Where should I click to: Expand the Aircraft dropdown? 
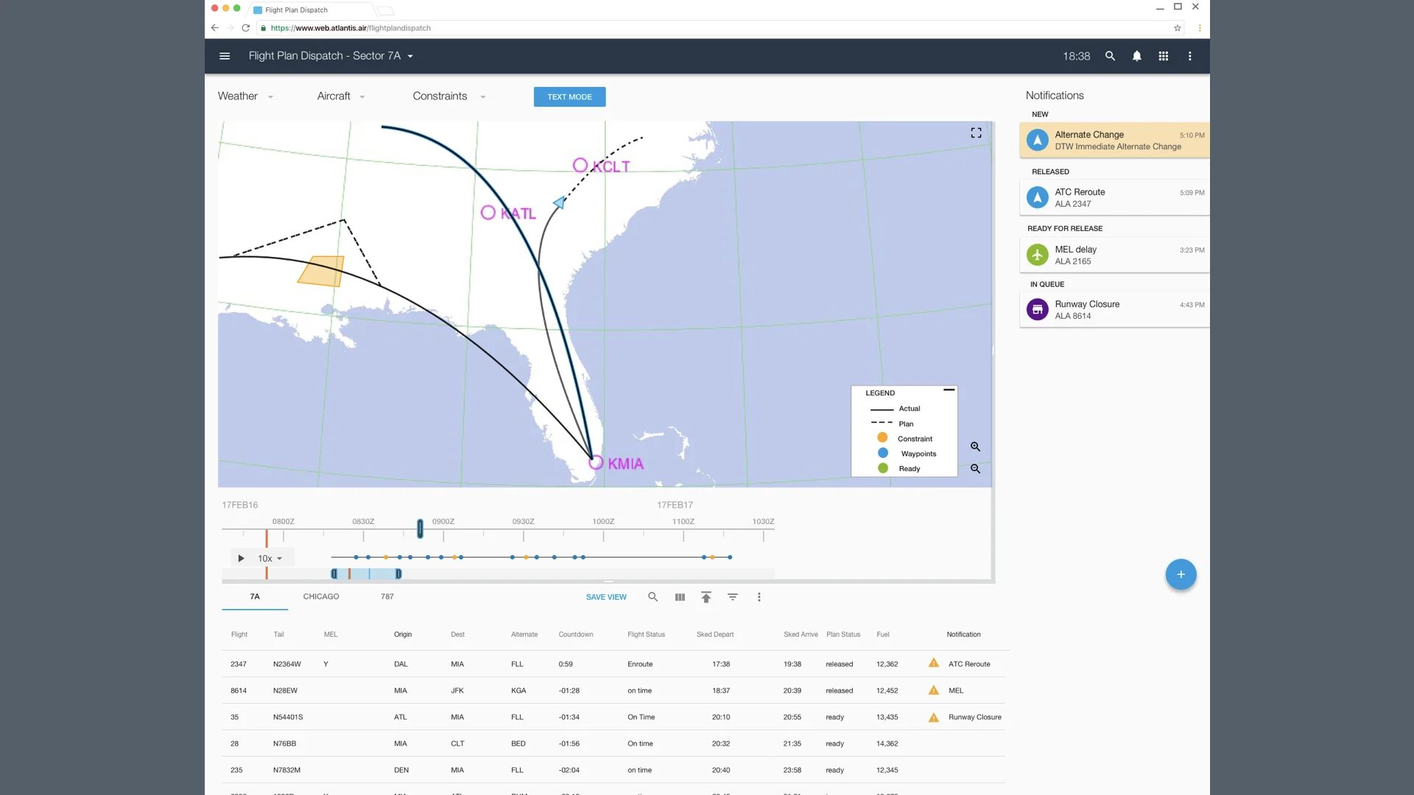340,96
